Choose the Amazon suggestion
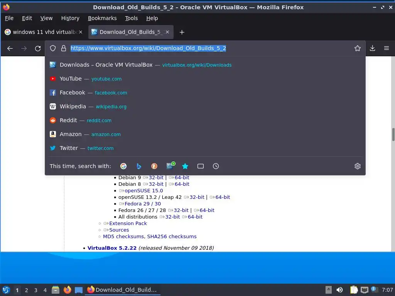This screenshot has width=395, height=296. coord(205,134)
